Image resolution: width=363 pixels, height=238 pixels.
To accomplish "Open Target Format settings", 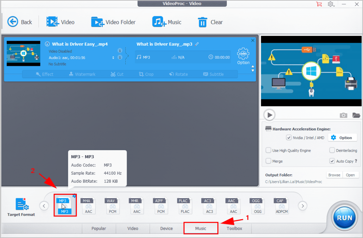I will point(21,207).
